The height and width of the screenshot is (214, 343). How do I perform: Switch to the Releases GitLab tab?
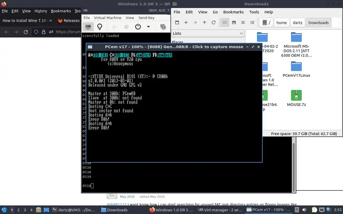pos(68,21)
